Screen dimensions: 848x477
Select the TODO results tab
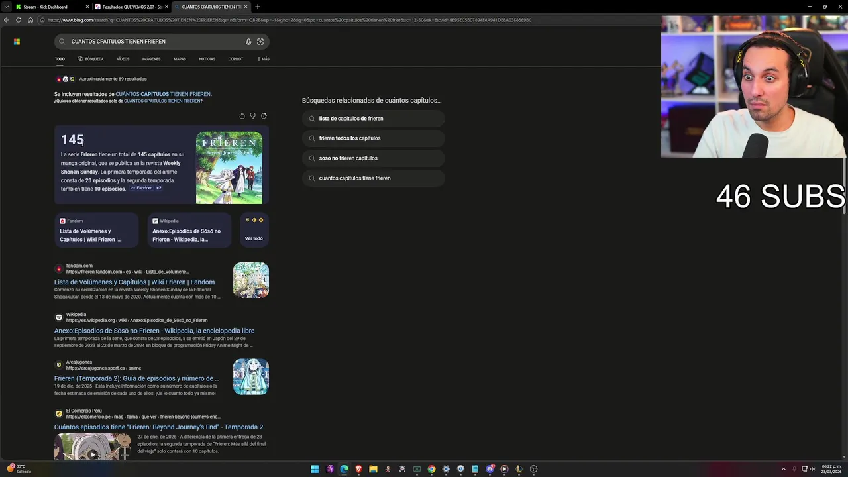click(x=60, y=59)
